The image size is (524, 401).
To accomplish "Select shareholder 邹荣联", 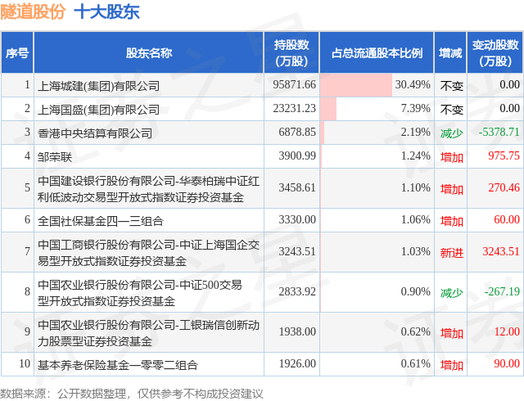I will (55, 157).
